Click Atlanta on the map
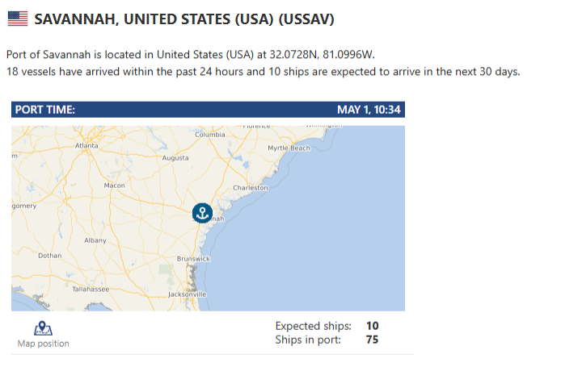Image resolution: width=582 pixels, height=367 pixels. click(86, 146)
